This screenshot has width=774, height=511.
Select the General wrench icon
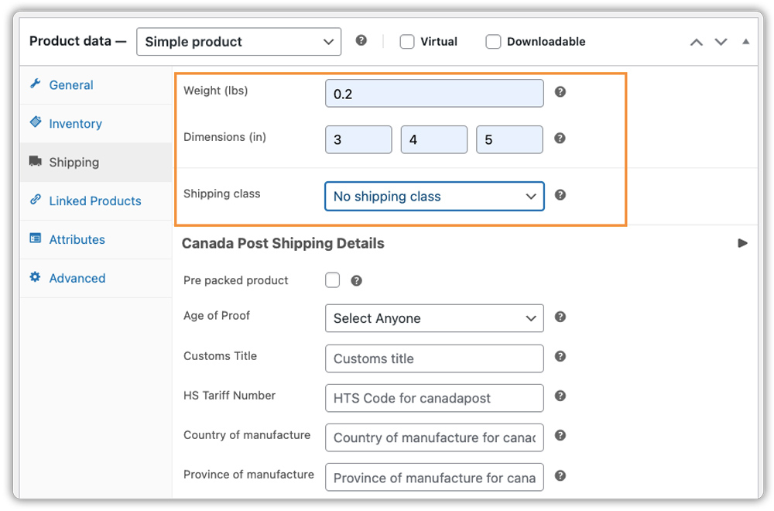pyautogui.click(x=36, y=85)
